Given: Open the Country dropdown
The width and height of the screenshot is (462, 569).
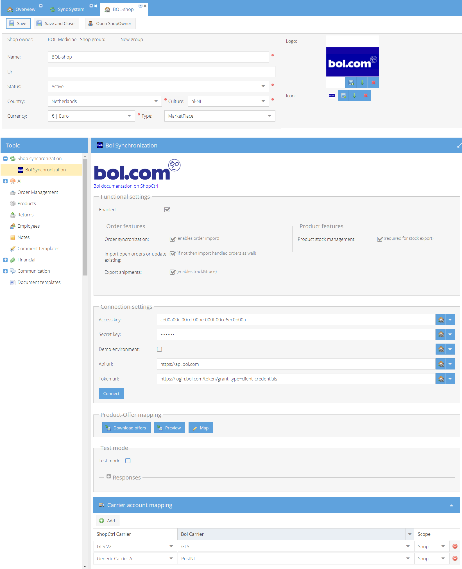Looking at the screenshot, I should [156, 101].
